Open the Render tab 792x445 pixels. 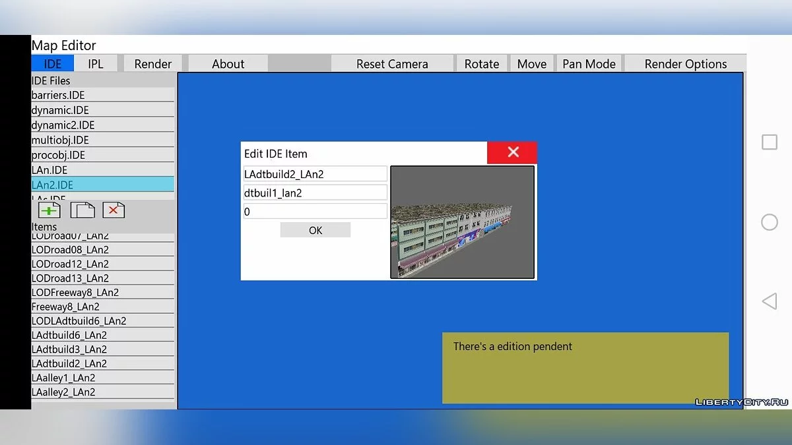pyautogui.click(x=153, y=64)
